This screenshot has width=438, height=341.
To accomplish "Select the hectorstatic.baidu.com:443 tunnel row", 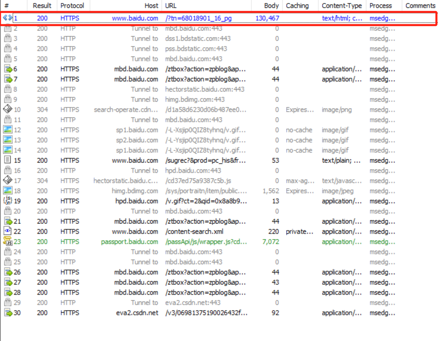I will pos(219,89).
